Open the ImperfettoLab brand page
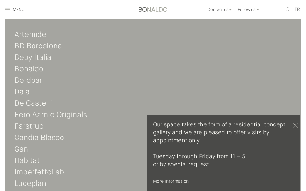306x191 pixels. tap(39, 172)
